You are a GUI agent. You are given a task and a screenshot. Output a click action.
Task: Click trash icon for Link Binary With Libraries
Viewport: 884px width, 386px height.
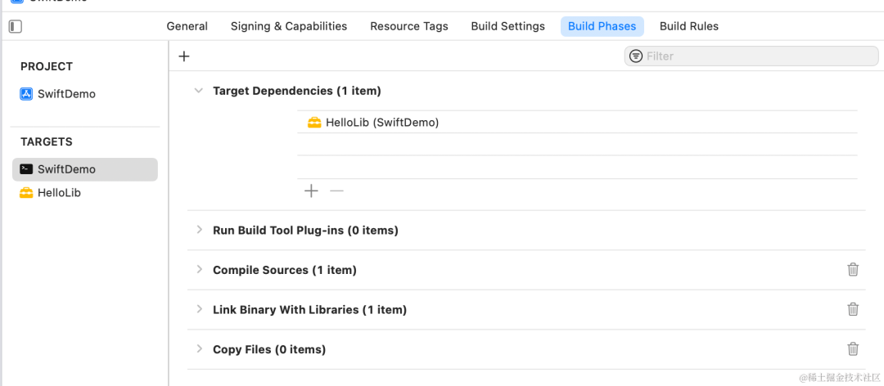pos(853,309)
